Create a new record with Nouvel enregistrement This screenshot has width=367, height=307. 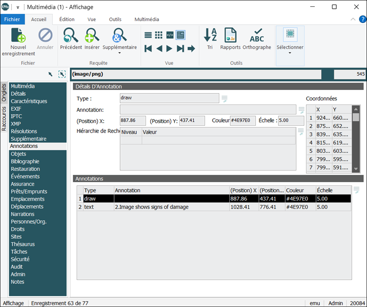[18, 42]
